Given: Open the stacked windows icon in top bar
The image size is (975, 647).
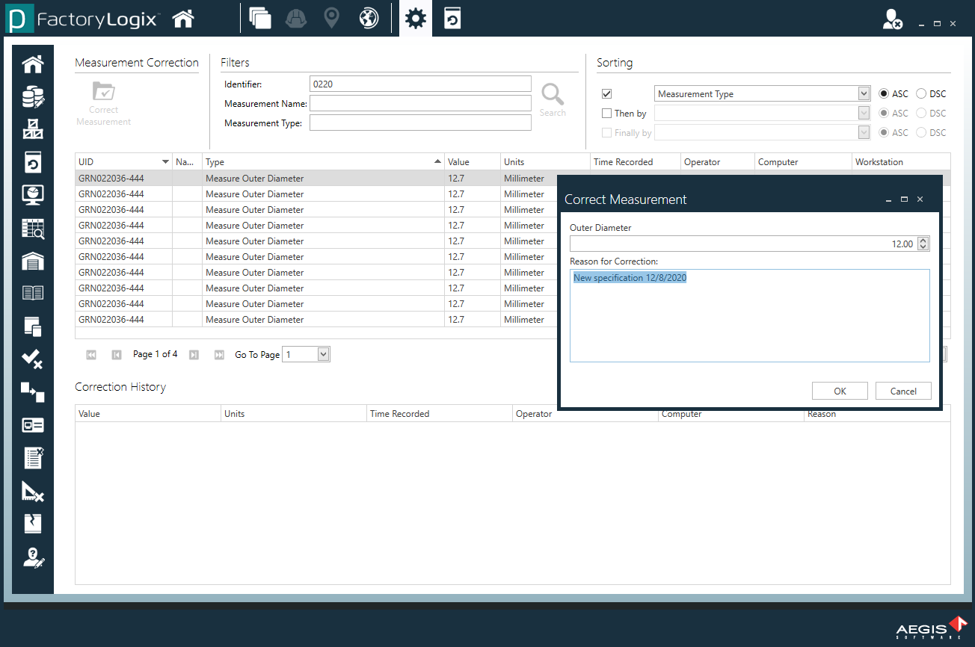Looking at the screenshot, I should point(260,19).
